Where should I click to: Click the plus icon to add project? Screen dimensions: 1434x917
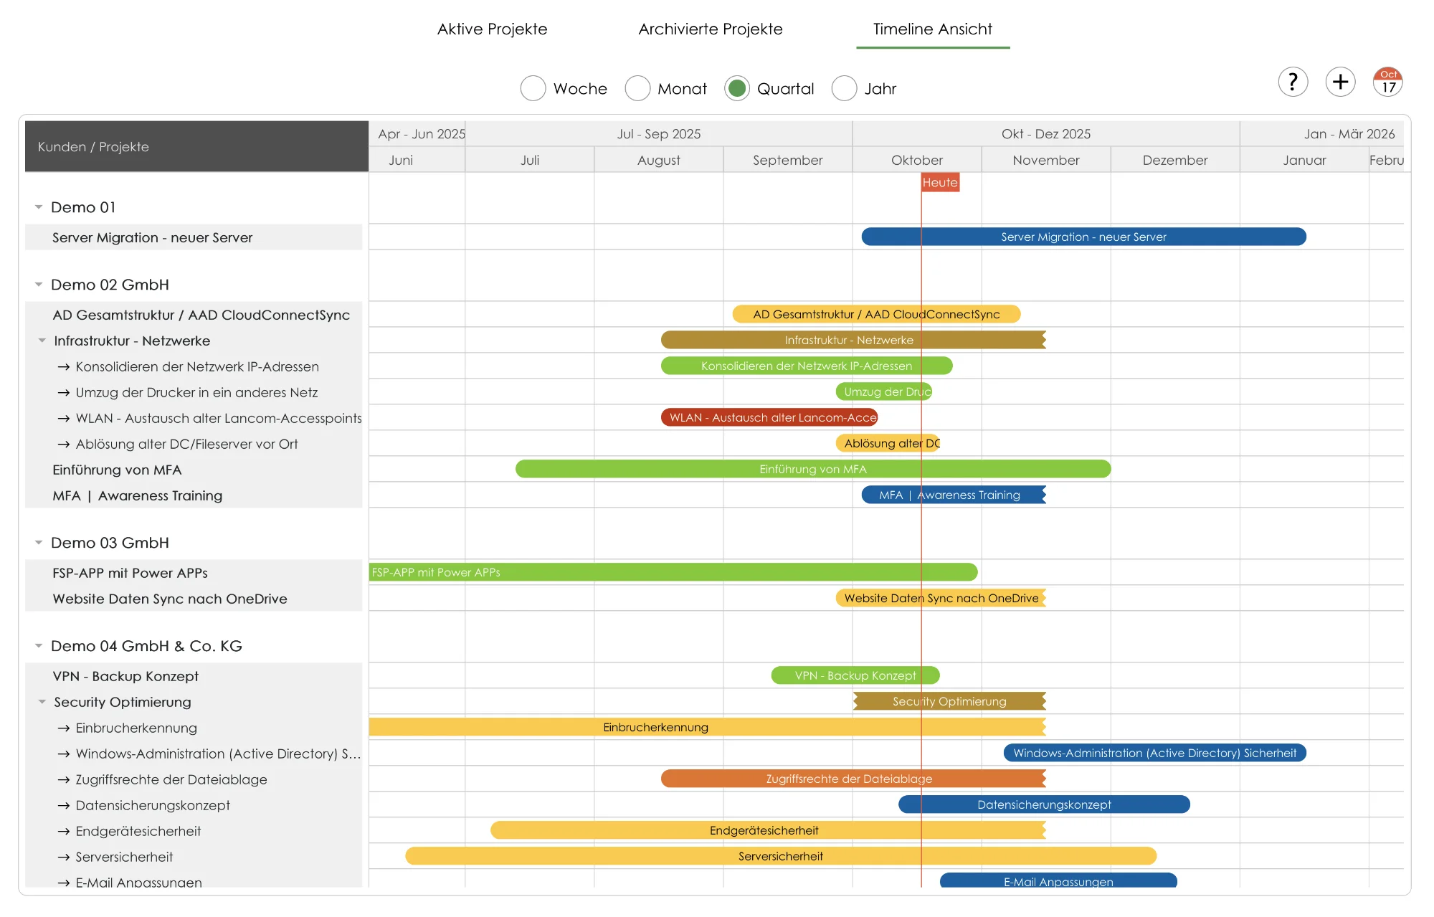point(1340,82)
